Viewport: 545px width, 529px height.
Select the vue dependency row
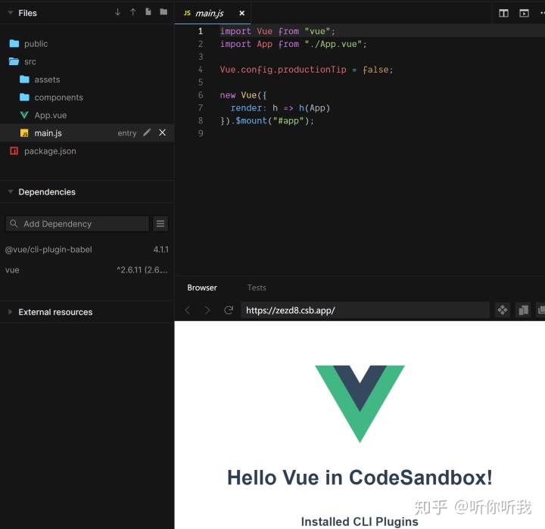[x=87, y=270]
